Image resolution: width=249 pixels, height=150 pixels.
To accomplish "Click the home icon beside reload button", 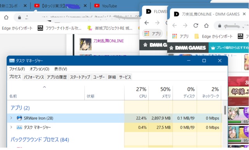I will point(206,25).
